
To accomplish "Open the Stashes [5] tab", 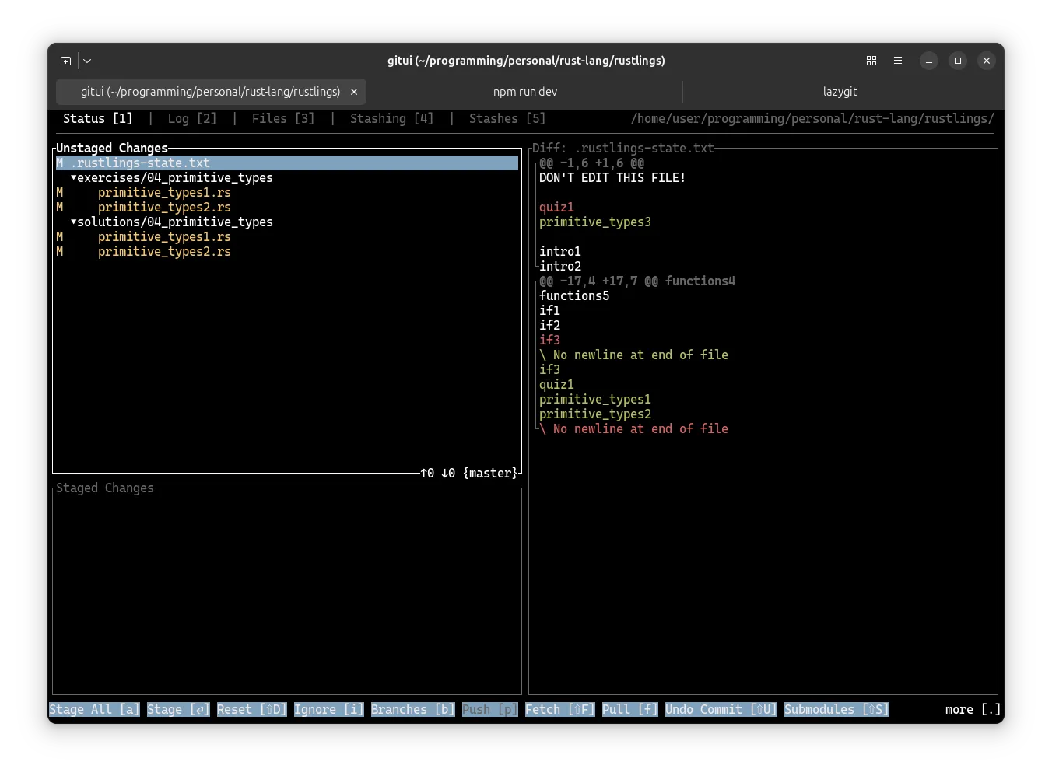I will 507,118.
